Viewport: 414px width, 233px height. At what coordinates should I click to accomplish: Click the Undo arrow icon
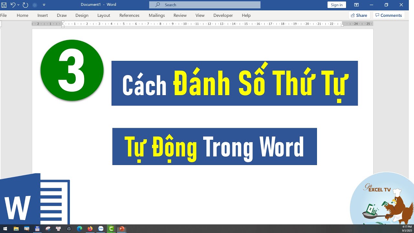point(13,5)
